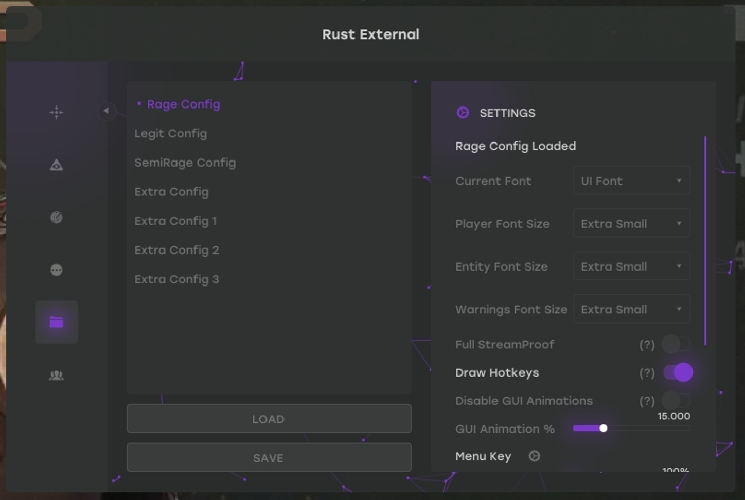745x500 pixels.
Task: Click the LOAD button
Action: tap(269, 418)
